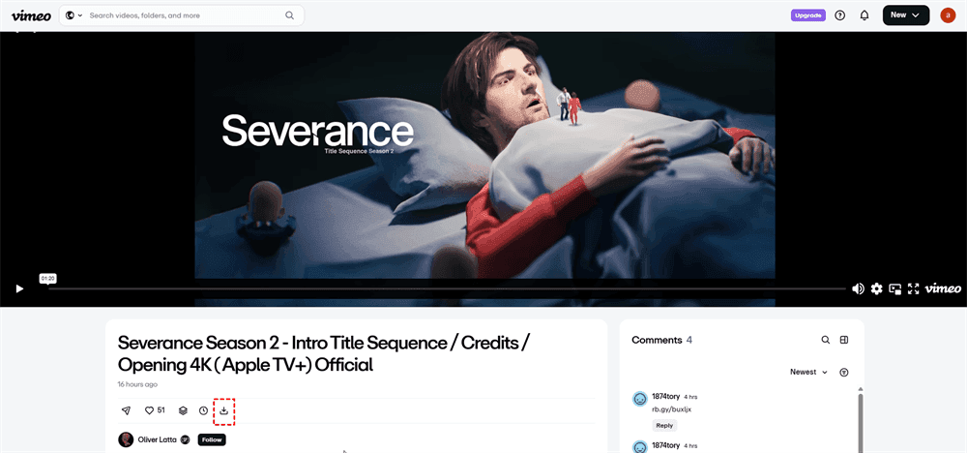Open the Newest sort dropdown
This screenshot has height=453, width=967.
pos(808,372)
